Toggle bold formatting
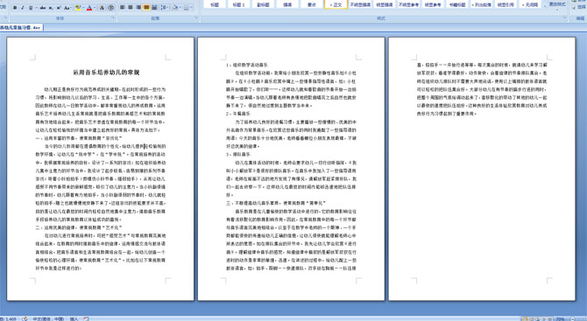 tap(15, 8)
